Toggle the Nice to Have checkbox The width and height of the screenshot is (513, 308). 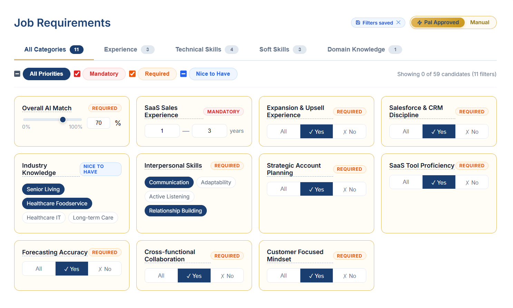click(184, 74)
